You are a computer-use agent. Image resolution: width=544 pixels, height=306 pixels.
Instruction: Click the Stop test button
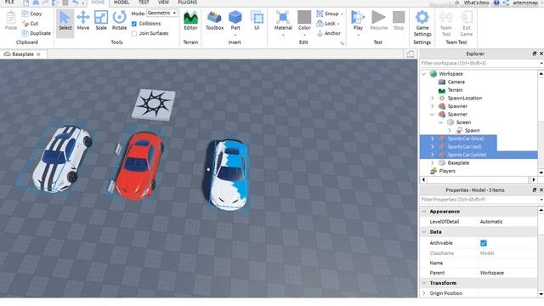[399, 20]
